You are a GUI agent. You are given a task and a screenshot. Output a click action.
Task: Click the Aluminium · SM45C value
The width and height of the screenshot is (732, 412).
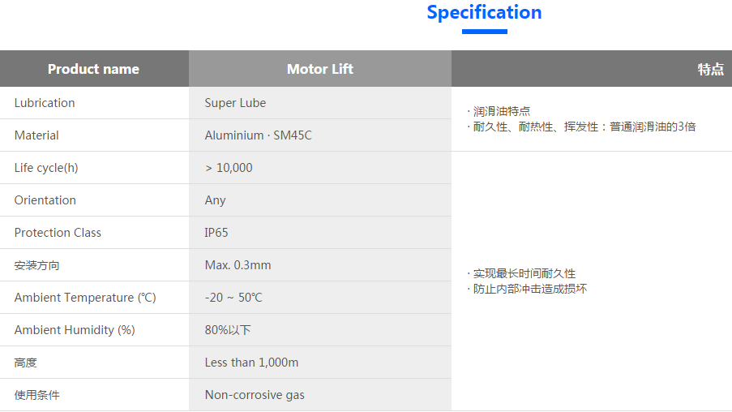(258, 135)
